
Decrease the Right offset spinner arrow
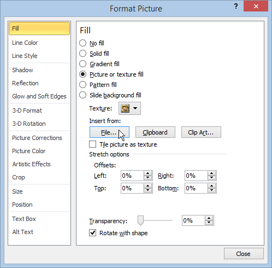click(211, 178)
